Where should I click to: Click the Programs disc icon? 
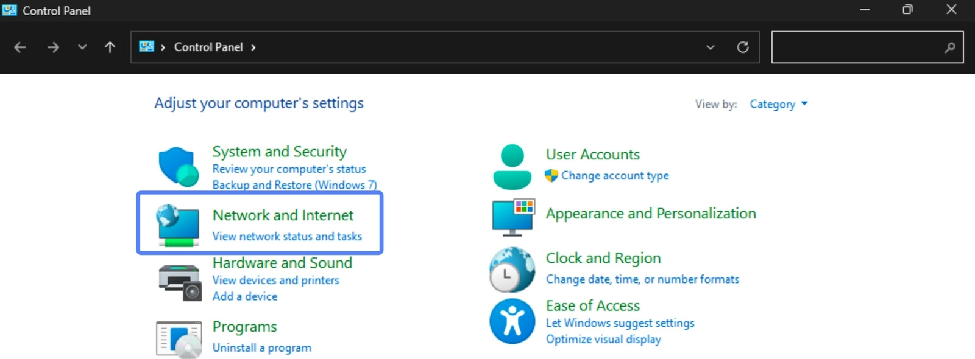tap(179, 339)
